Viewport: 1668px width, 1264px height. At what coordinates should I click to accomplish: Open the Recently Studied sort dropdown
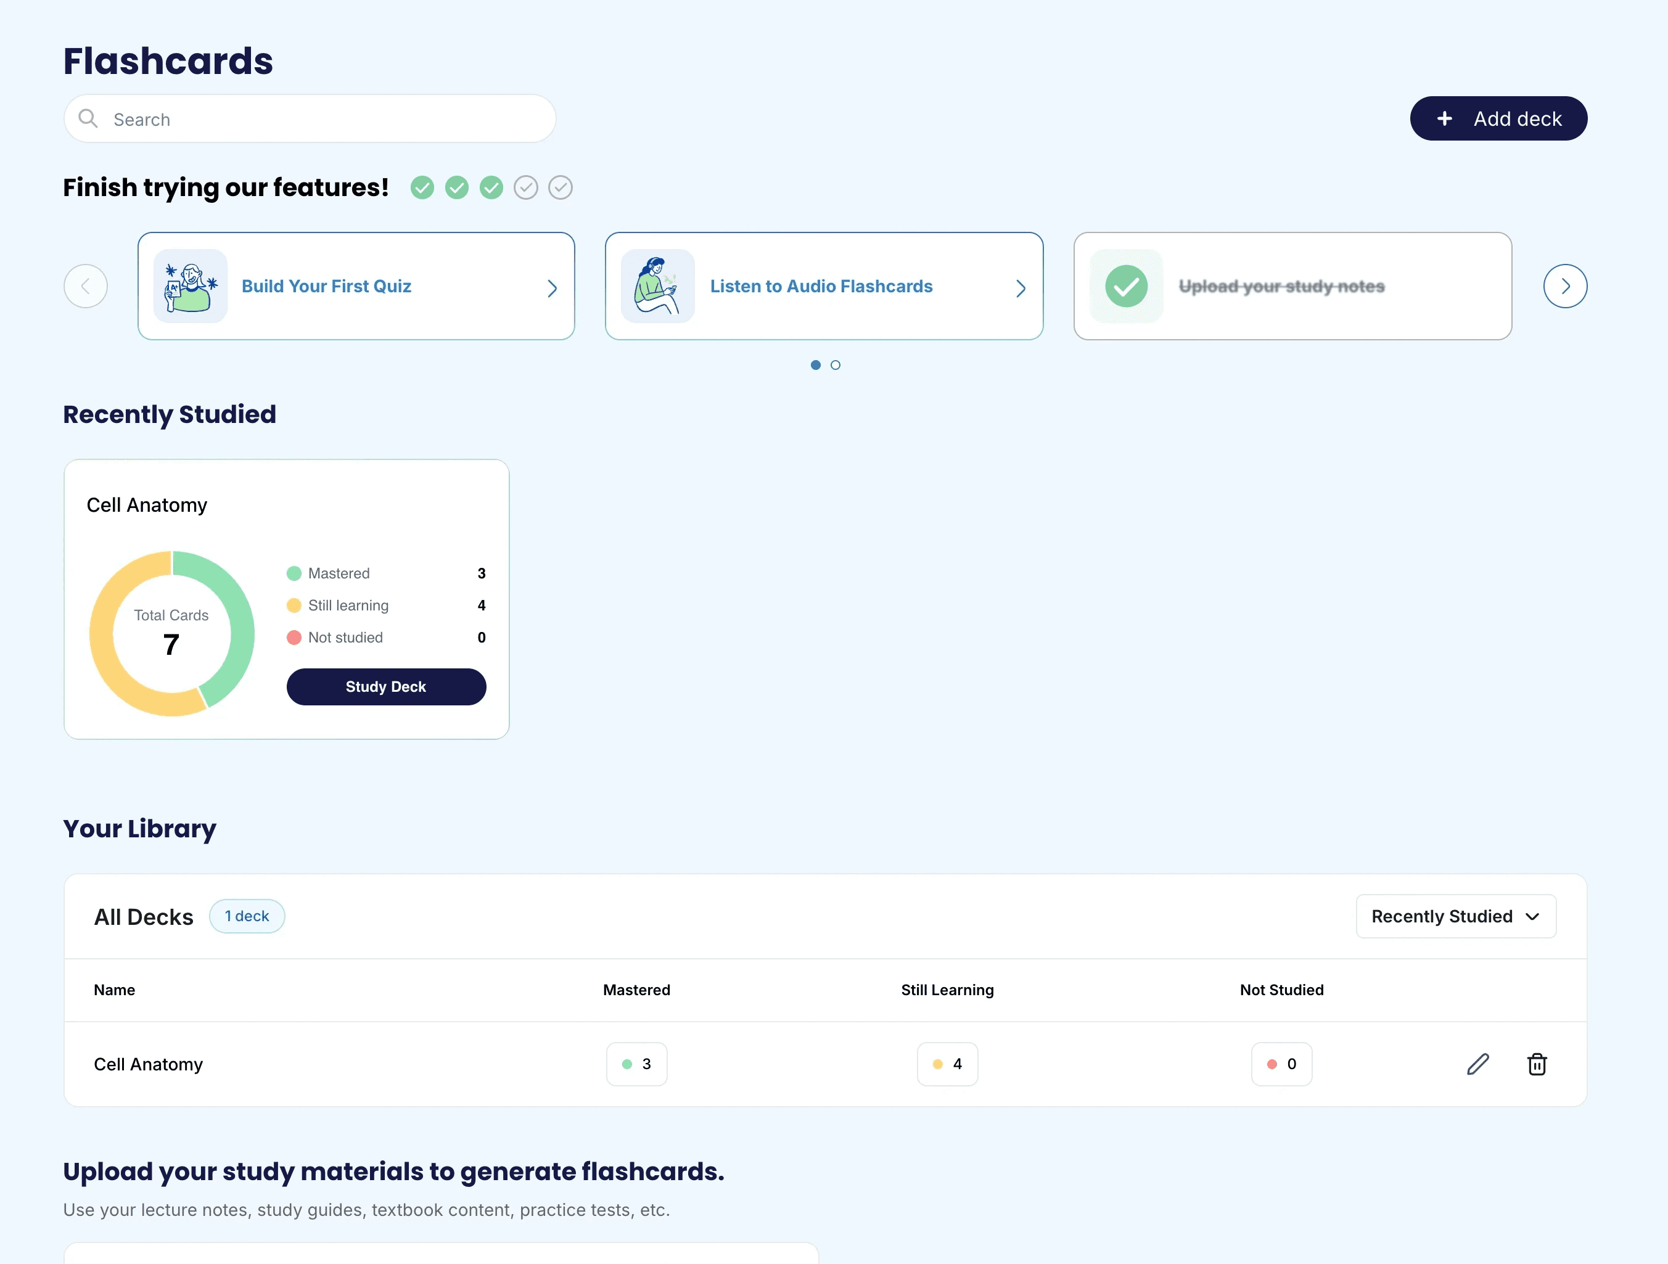click(x=1455, y=916)
